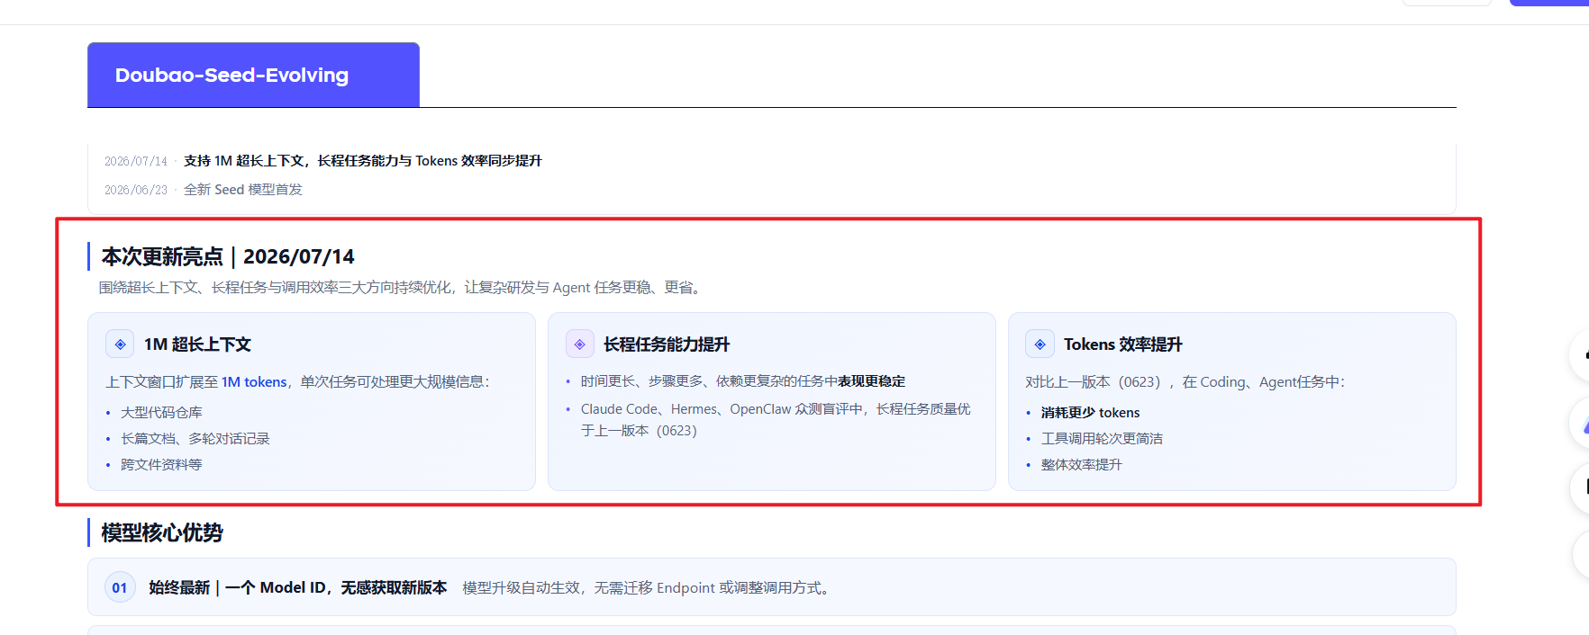This screenshot has width=1589, height=635.
Task: Click the 跨文件资料等 bullet
Action: (x=161, y=465)
